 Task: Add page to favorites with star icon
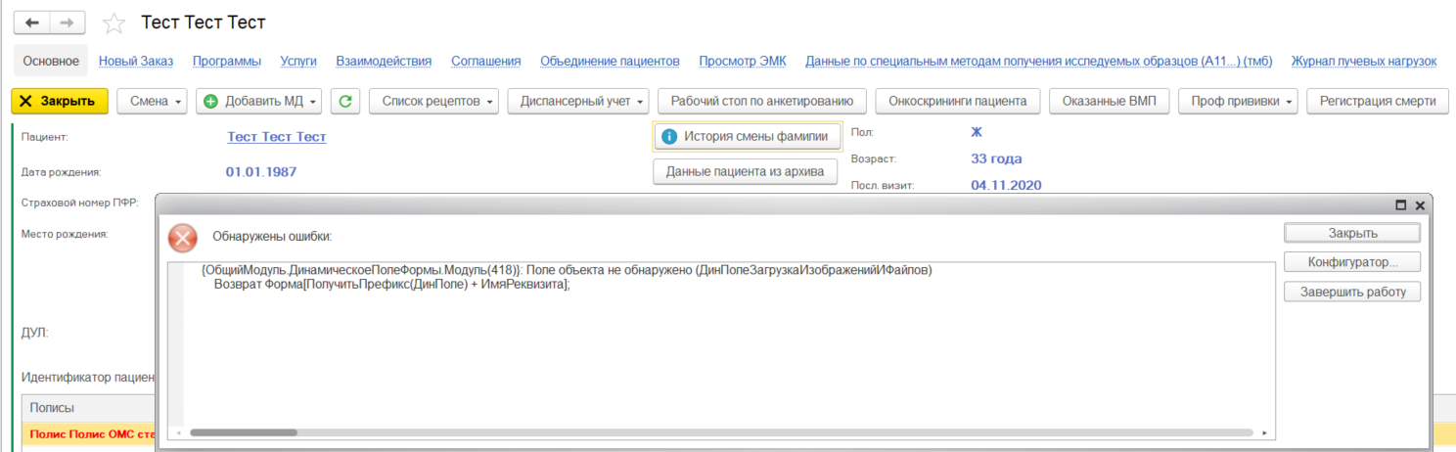[114, 23]
